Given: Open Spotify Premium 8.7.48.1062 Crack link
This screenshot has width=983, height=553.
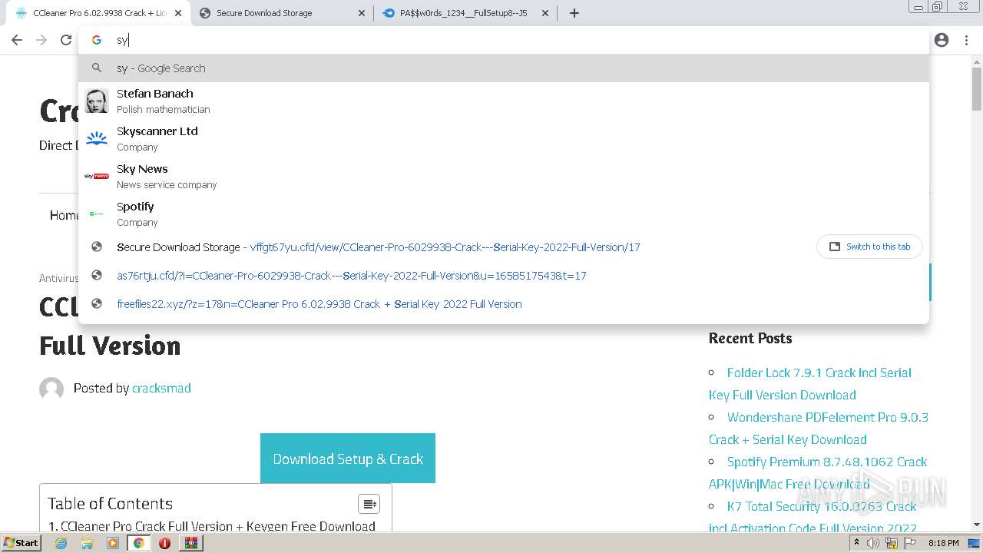Looking at the screenshot, I should click(x=818, y=472).
